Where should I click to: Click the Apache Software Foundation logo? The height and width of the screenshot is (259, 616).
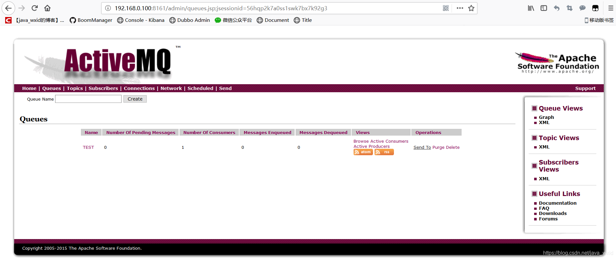[x=557, y=63]
